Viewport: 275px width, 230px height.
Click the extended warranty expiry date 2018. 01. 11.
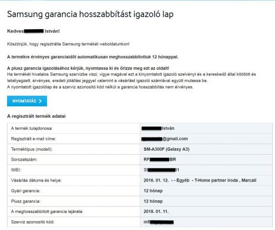click(x=156, y=211)
